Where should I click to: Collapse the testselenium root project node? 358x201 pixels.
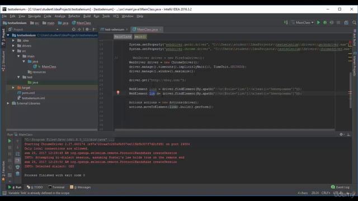pos(8,35)
